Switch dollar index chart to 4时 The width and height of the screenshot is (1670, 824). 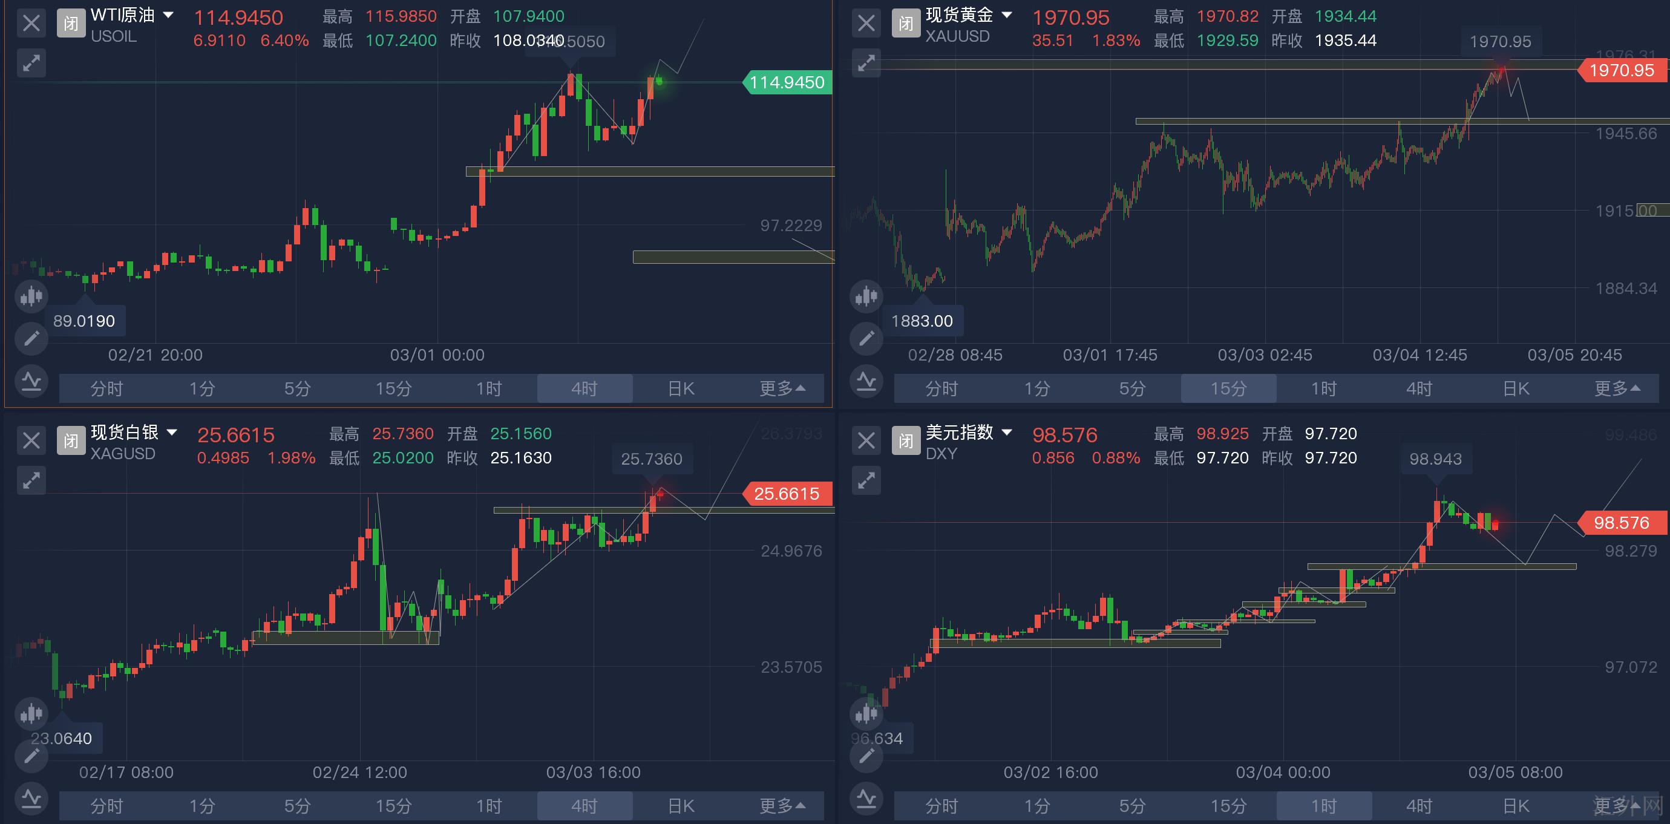pos(1419,806)
